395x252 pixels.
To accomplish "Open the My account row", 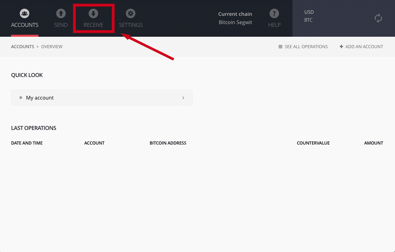I will pyautogui.click(x=102, y=98).
